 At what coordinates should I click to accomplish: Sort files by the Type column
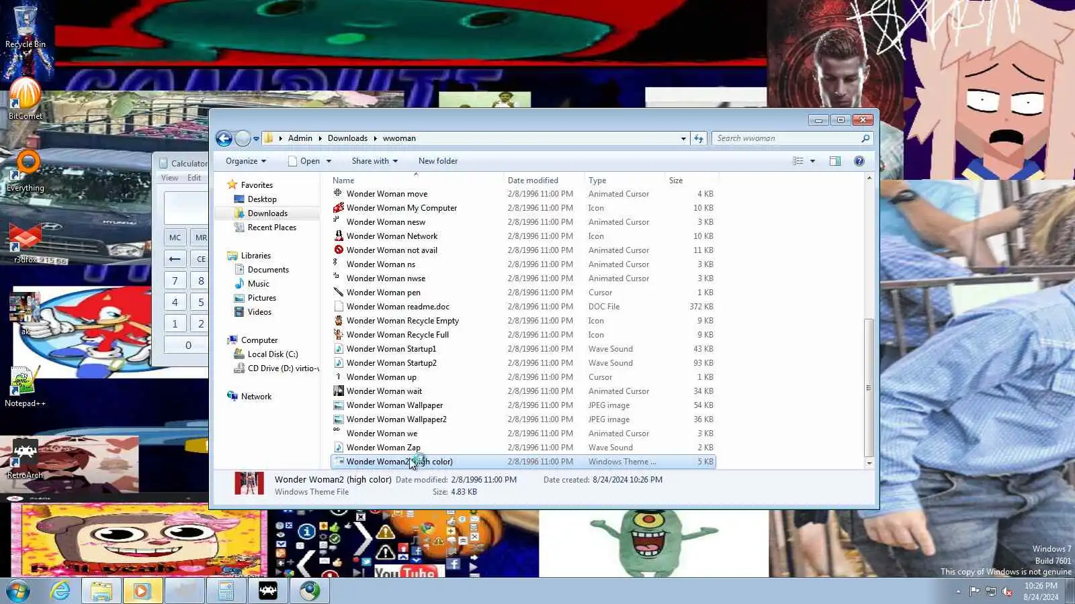[x=624, y=181]
